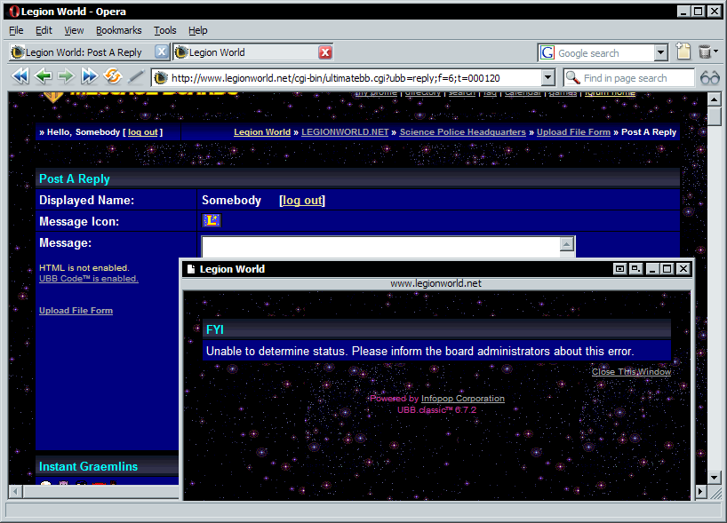
Task: Close the Legion World tab with red X
Action: [325, 52]
